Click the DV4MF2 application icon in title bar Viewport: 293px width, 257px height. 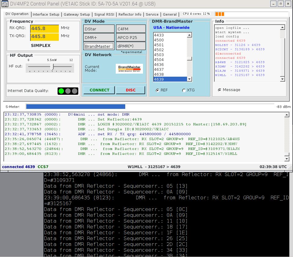[x=5, y=4]
